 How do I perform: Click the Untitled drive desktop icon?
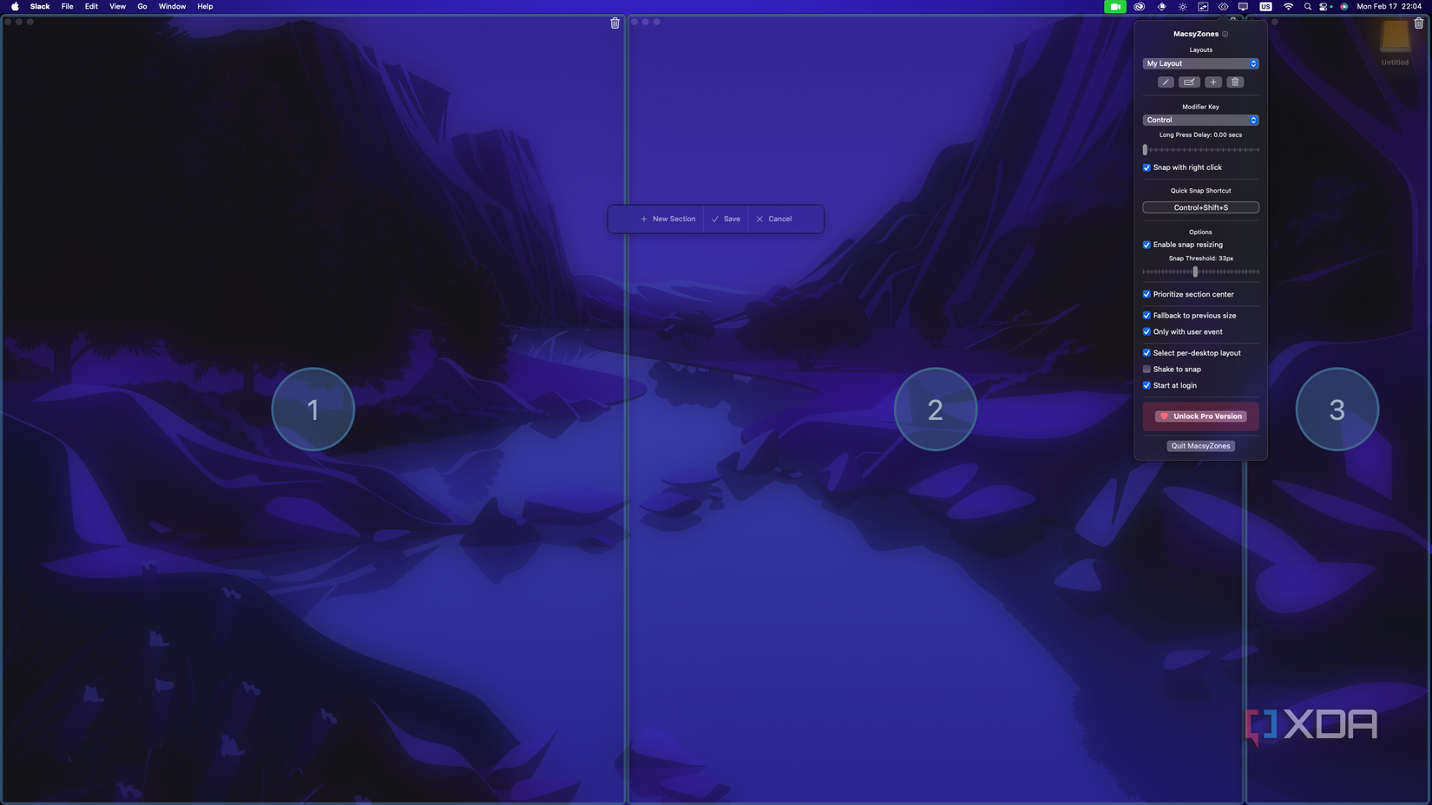point(1395,43)
